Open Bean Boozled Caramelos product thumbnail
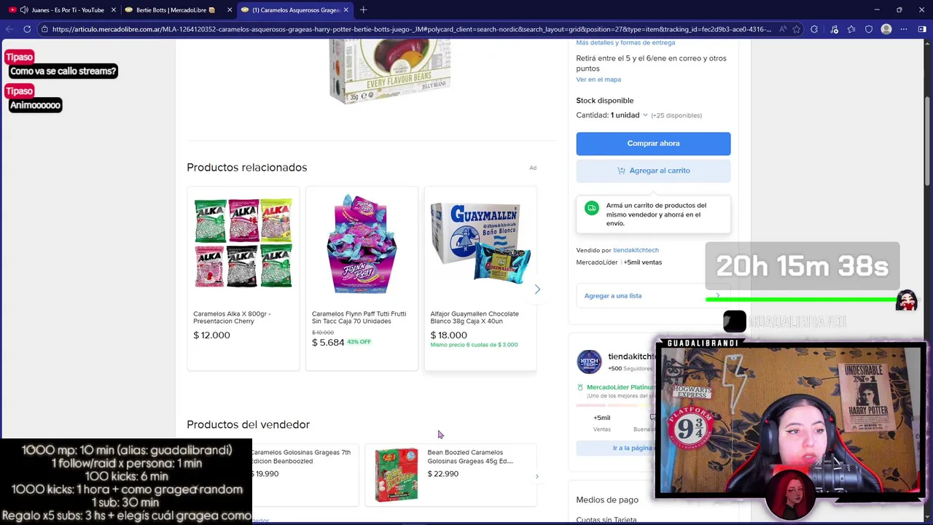 [x=396, y=475]
